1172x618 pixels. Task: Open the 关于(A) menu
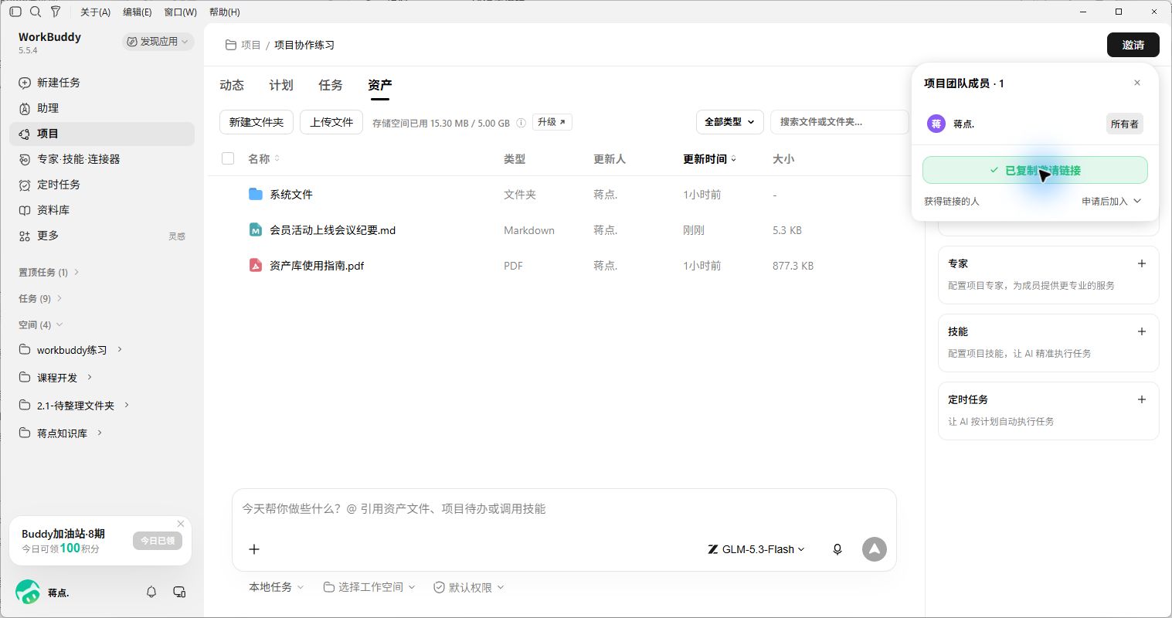pos(95,12)
